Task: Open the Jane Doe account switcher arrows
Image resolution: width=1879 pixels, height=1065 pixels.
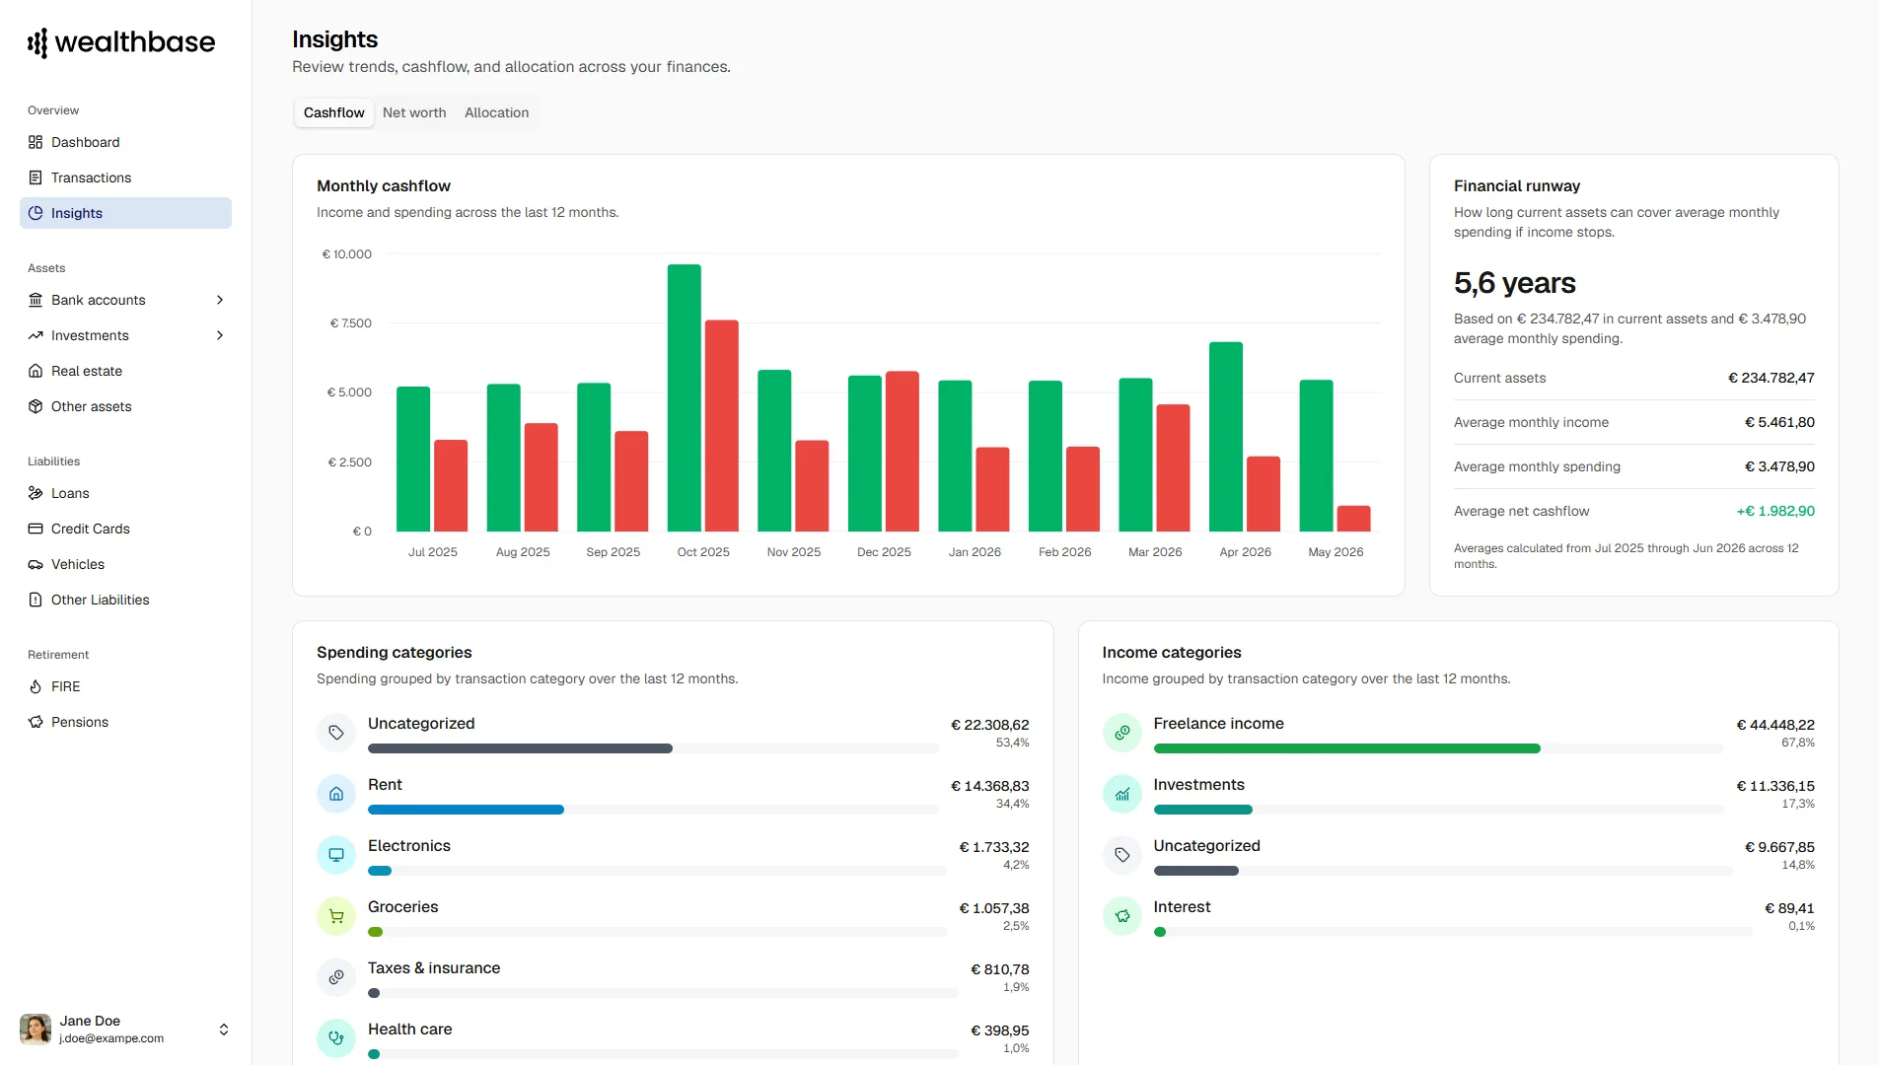Action: click(x=224, y=1029)
